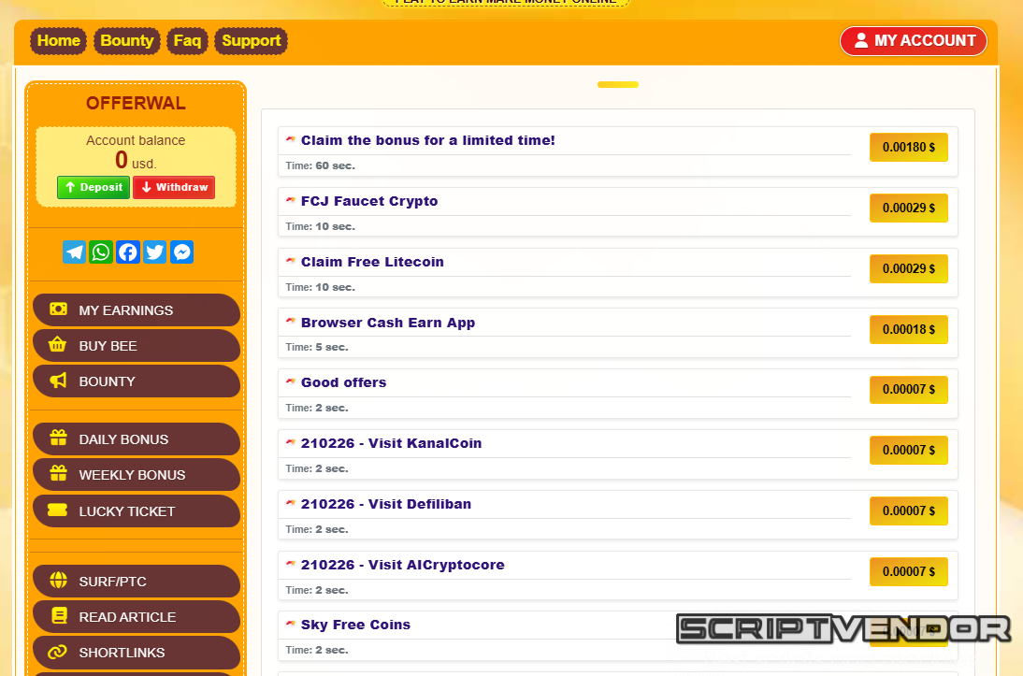Viewport: 1023px width, 676px height.
Task: Share via the Facebook icon
Action: point(128,252)
